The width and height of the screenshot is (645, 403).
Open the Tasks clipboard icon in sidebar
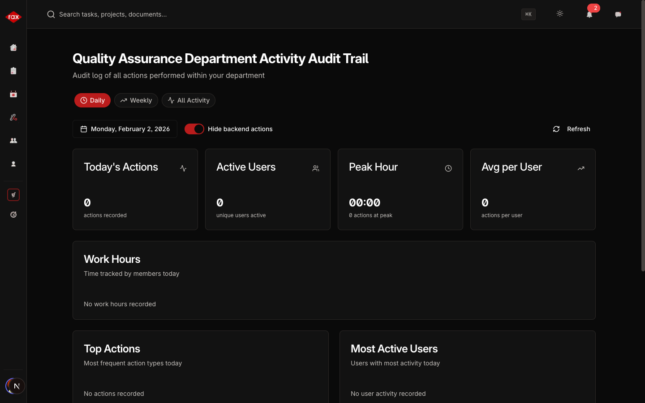tap(13, 71)
